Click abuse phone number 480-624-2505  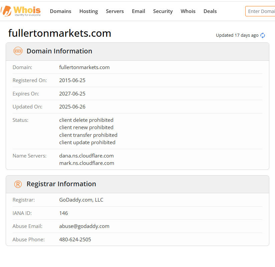point(75,239)
